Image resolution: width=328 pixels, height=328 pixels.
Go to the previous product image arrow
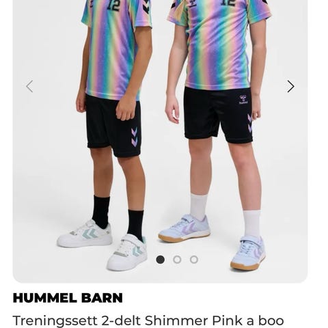(x=29, y=87)
